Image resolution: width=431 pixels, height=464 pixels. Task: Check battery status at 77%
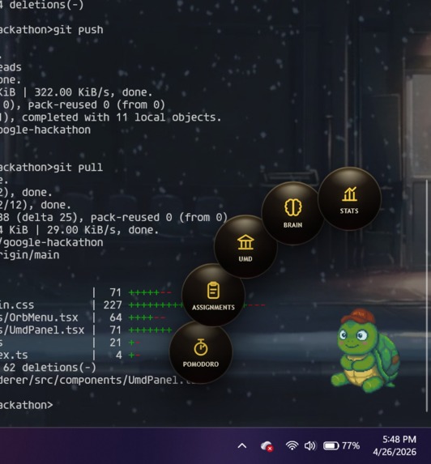click(341, 445)
